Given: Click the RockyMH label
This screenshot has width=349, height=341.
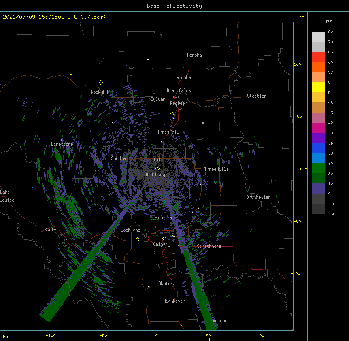Looking at the screenshot, I should (x=99, y=92).
